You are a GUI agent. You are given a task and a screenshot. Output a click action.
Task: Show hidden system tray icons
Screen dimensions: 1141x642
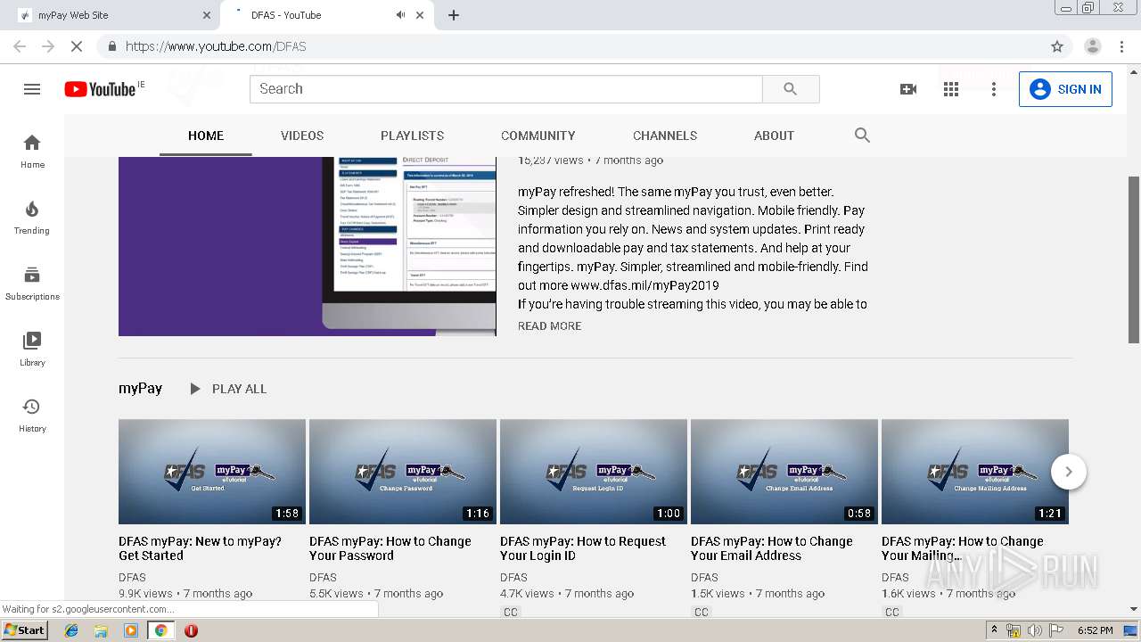point(995,630)
